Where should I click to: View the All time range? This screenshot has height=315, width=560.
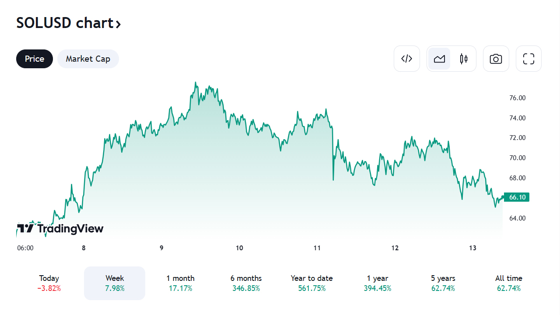click(x=509, y=283)
